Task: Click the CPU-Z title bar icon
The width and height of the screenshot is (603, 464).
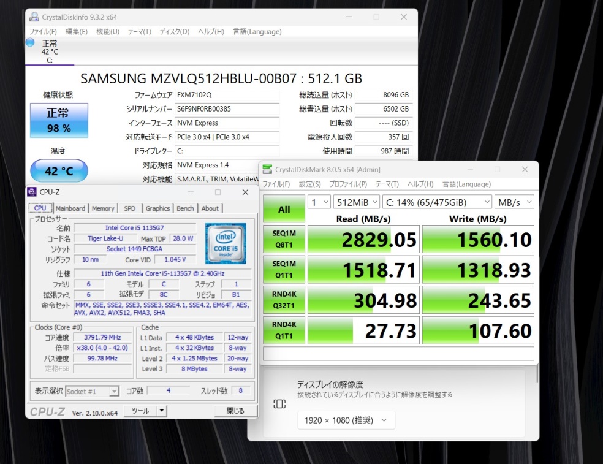Action: (x=32, y=192)
